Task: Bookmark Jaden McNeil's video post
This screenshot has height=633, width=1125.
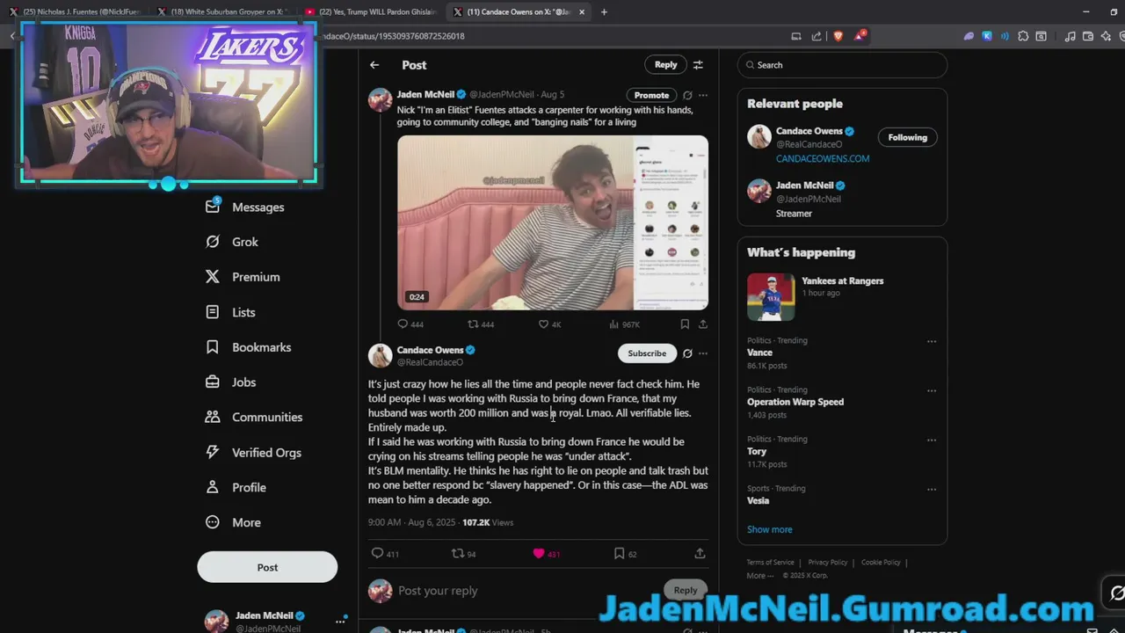Action: 685,324
